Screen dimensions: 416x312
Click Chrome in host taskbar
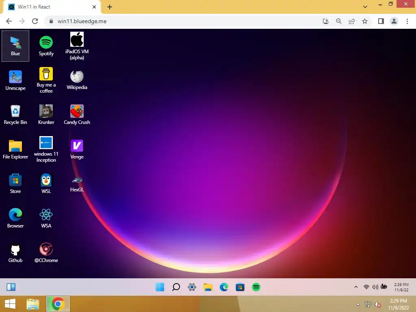click(58, 304)
